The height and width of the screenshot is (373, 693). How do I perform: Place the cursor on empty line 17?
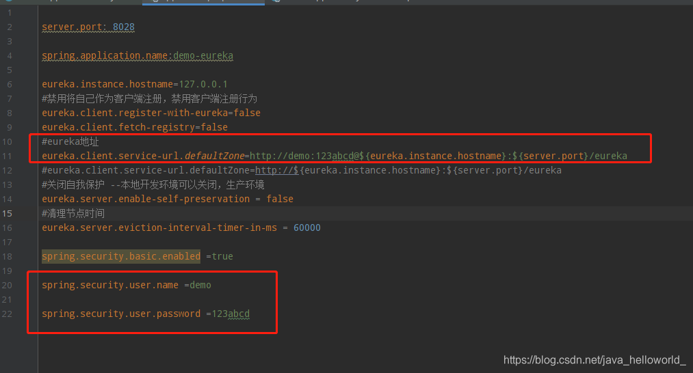tap(365, 242)
